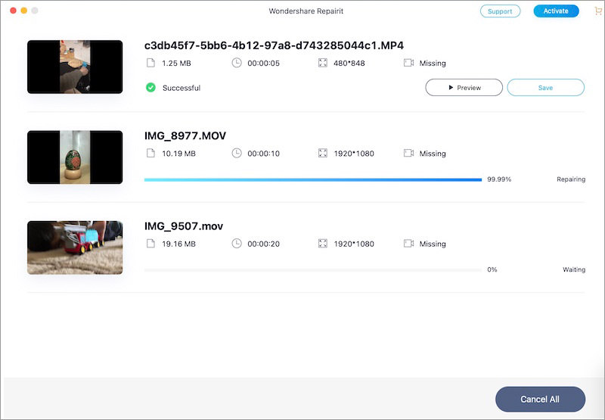Click the 1.25 MB size value

click(176, 64)
